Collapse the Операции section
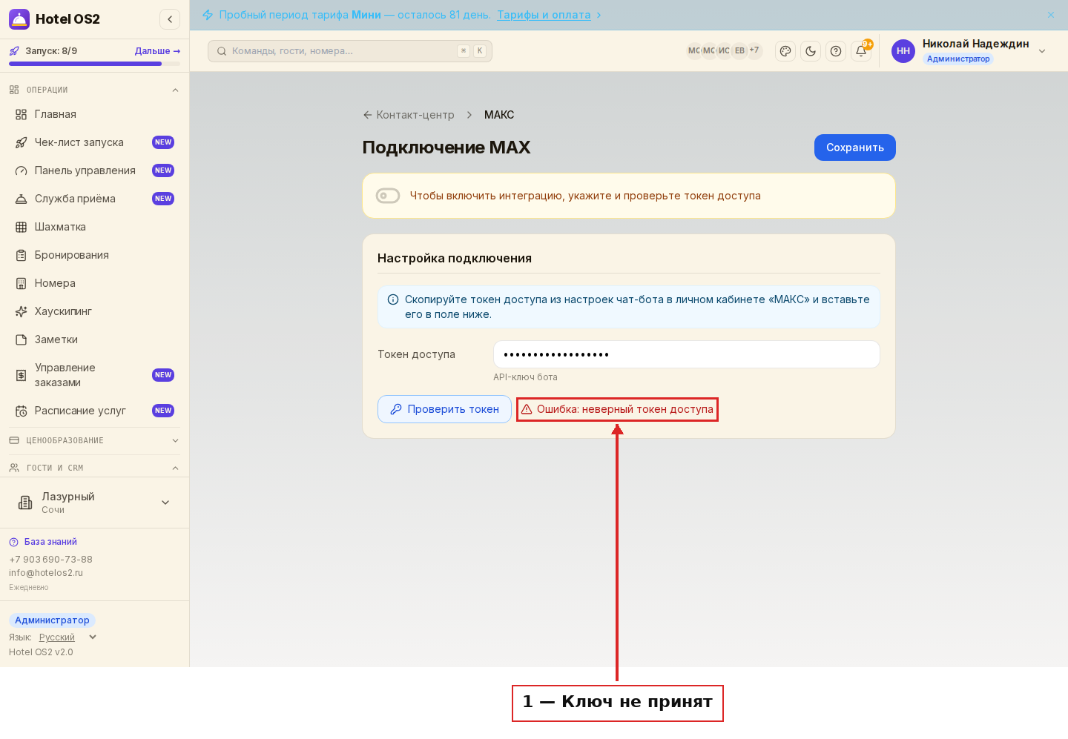The height and width of the screenshot is (739, 1068). 175,90
